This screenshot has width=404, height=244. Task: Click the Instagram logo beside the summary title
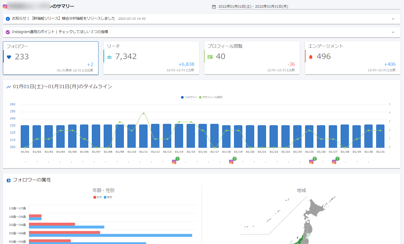coord(5,7)
